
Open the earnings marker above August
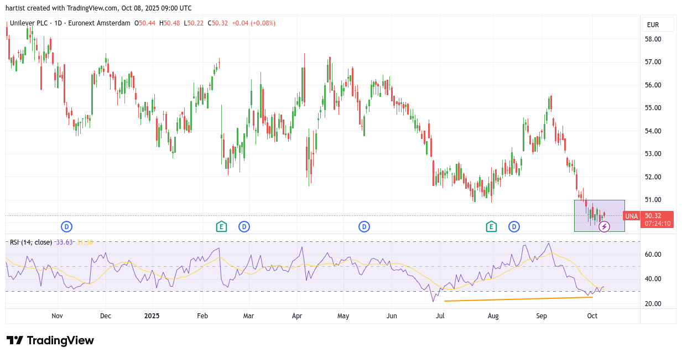(x=491, y=226)
